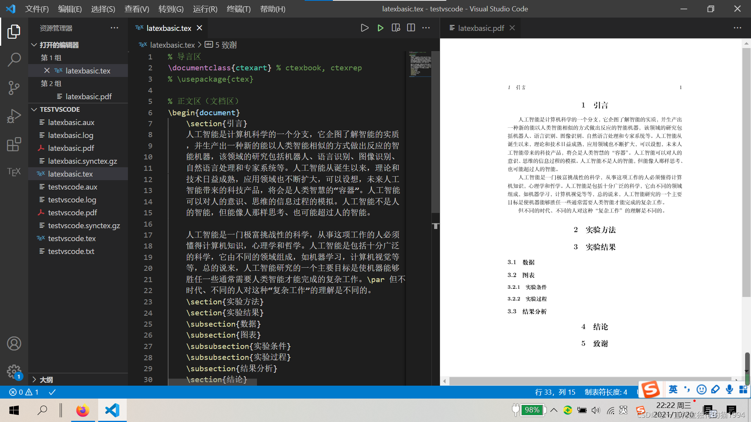Image resolution: width=751 pixels, height=422 pixels.
Task: Open latexbasic.pdf in TESTVSCODE folder
Action: coord(71,148)
